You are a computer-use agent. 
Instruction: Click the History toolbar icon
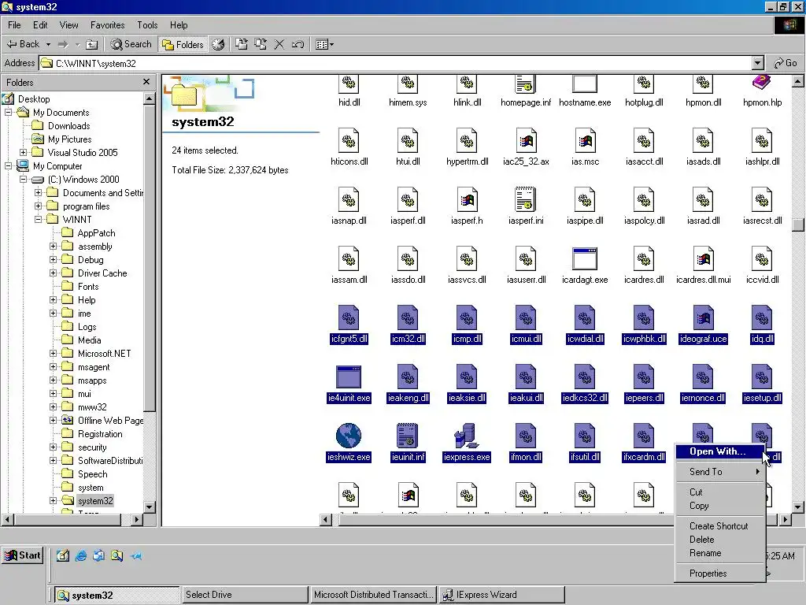[219, 44]
